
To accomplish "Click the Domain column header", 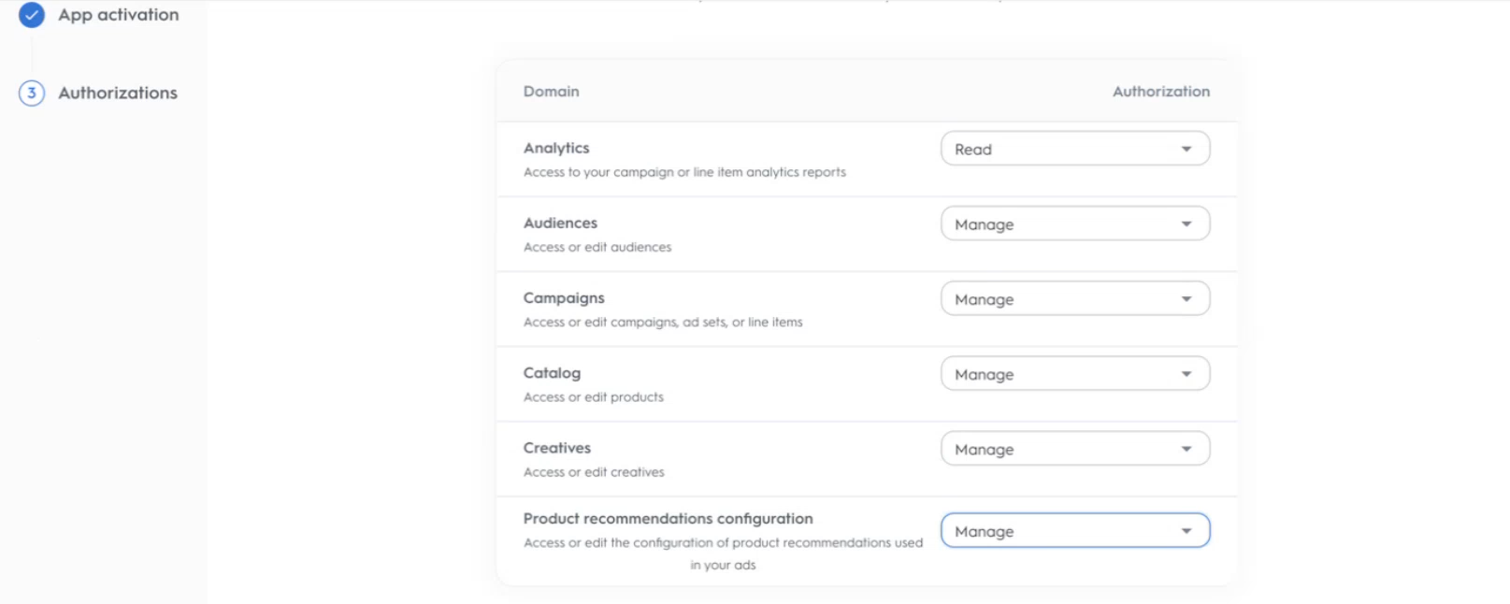I will click(x=552, y=92).
